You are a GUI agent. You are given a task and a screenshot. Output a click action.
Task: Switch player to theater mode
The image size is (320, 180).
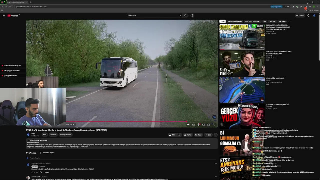pyautogui.click(x=204, y=124)
